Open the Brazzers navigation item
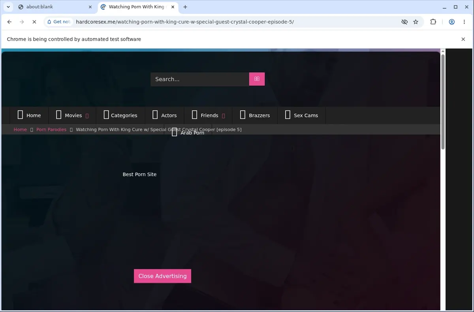The height and width of the screenshot is (312, 474). 255,115
